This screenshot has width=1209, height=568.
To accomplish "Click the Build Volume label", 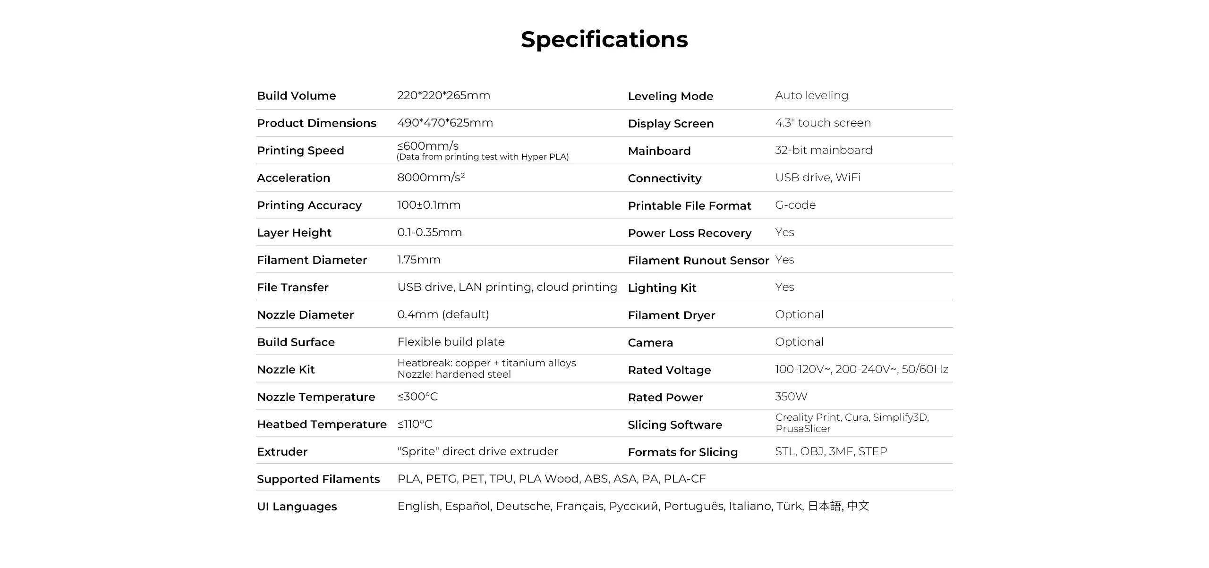I will pyautogui.click(x=296, y=96).
